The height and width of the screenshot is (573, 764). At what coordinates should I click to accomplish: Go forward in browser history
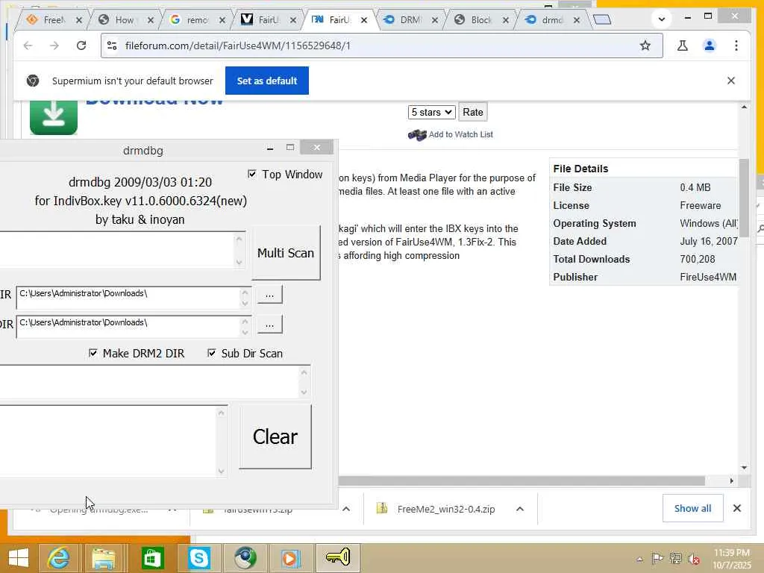pos(54,46)
